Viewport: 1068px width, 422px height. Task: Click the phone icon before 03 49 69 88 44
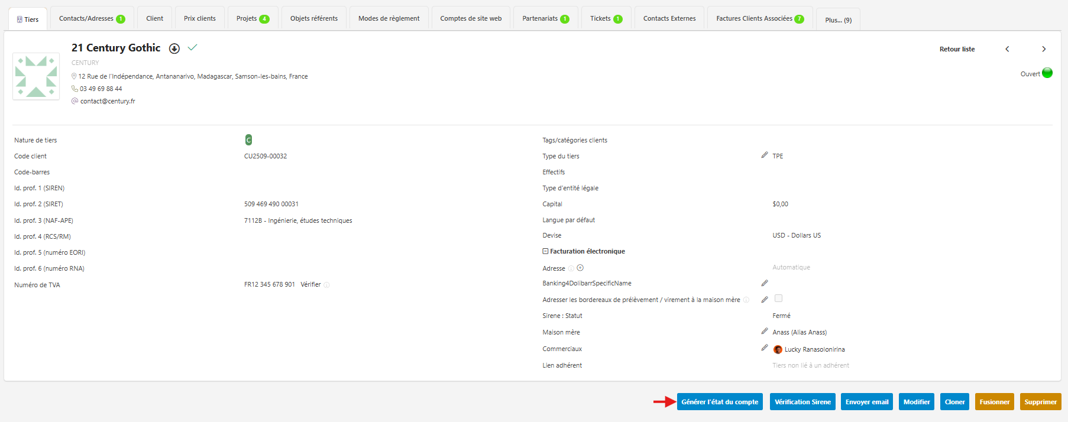[75, 89]
